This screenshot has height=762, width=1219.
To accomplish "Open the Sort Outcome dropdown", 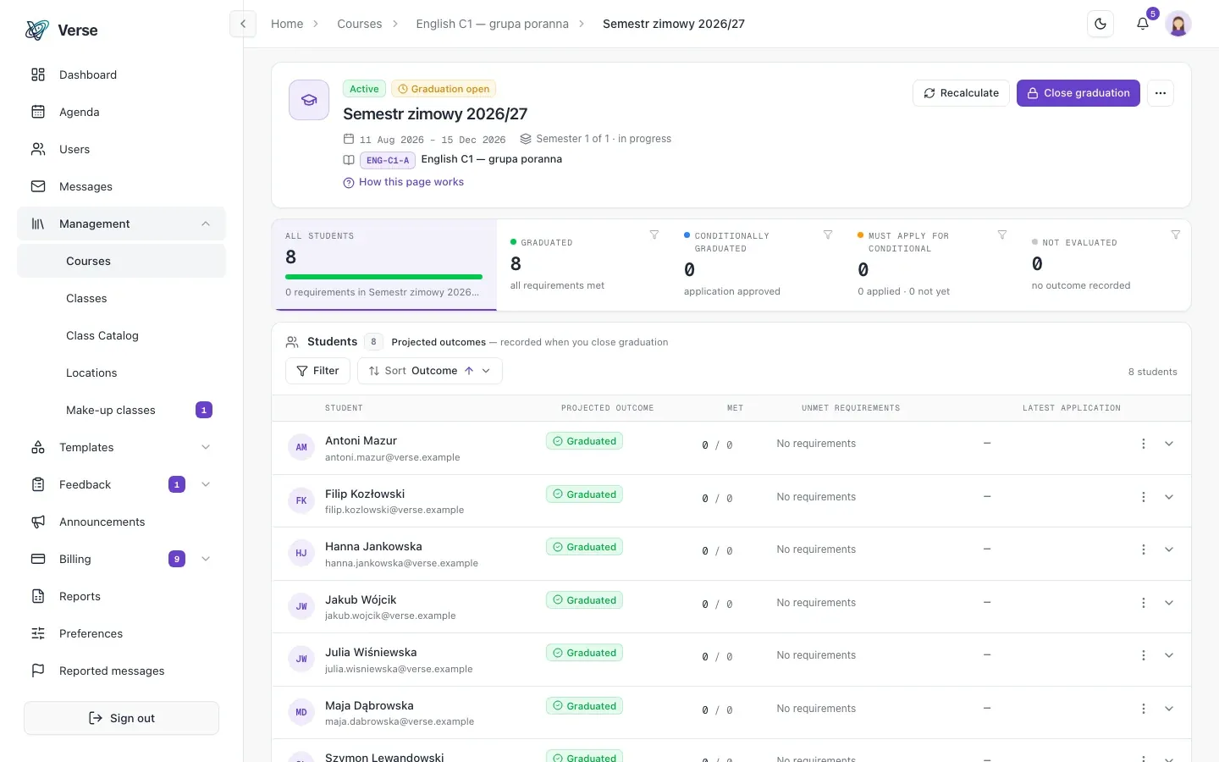I will point(430,371).
